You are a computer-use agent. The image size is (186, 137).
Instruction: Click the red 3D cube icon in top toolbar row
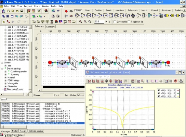[46, 11]
